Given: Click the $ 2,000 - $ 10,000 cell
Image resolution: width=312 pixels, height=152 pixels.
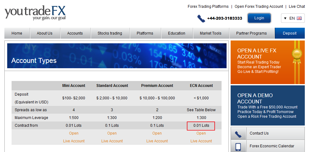Looking at the screenshot, I should 112,98.
